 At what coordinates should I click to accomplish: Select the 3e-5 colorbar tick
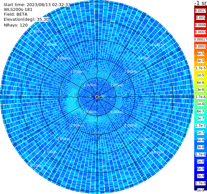(201, 61)
